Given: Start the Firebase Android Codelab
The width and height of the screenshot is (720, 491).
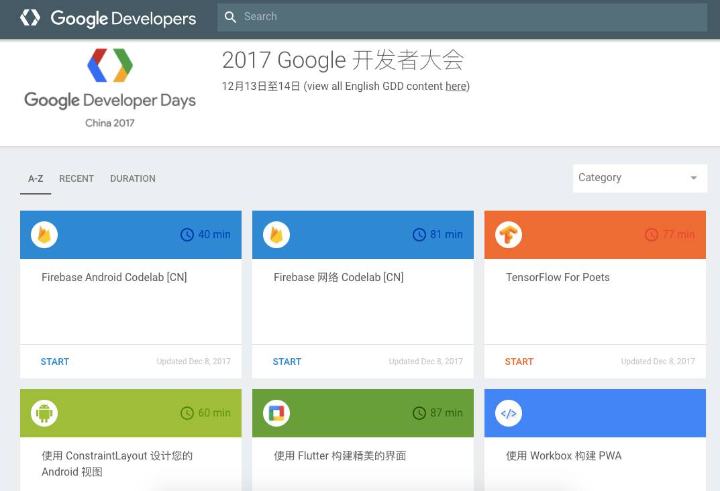Looking at the screenshot, I should [54, 362].
